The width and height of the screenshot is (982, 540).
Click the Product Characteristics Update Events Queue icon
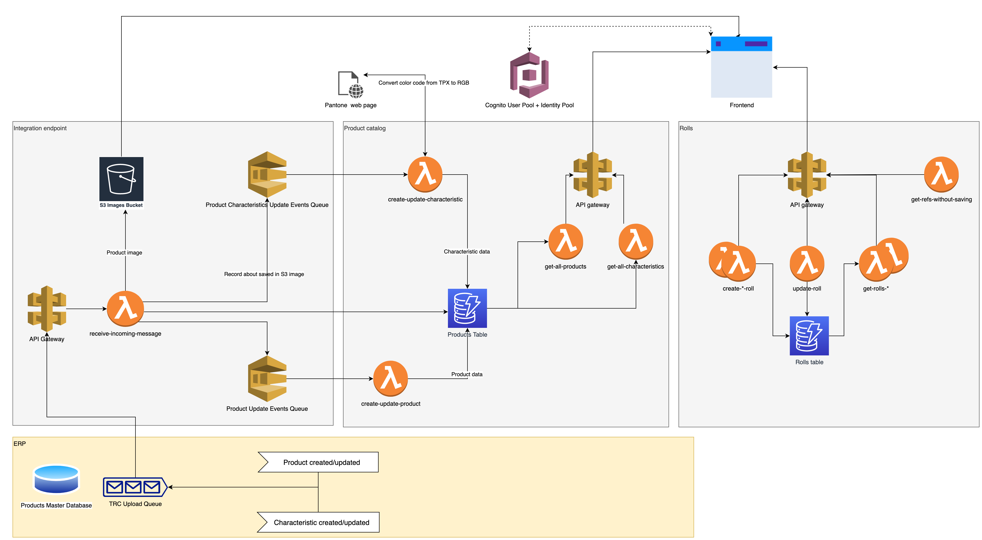point(267,175)
